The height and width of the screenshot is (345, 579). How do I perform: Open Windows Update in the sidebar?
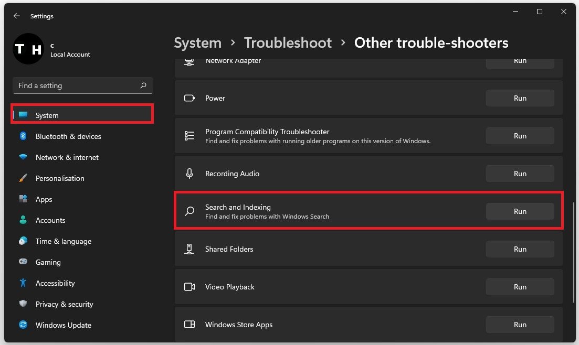click(x=63, y=325)
